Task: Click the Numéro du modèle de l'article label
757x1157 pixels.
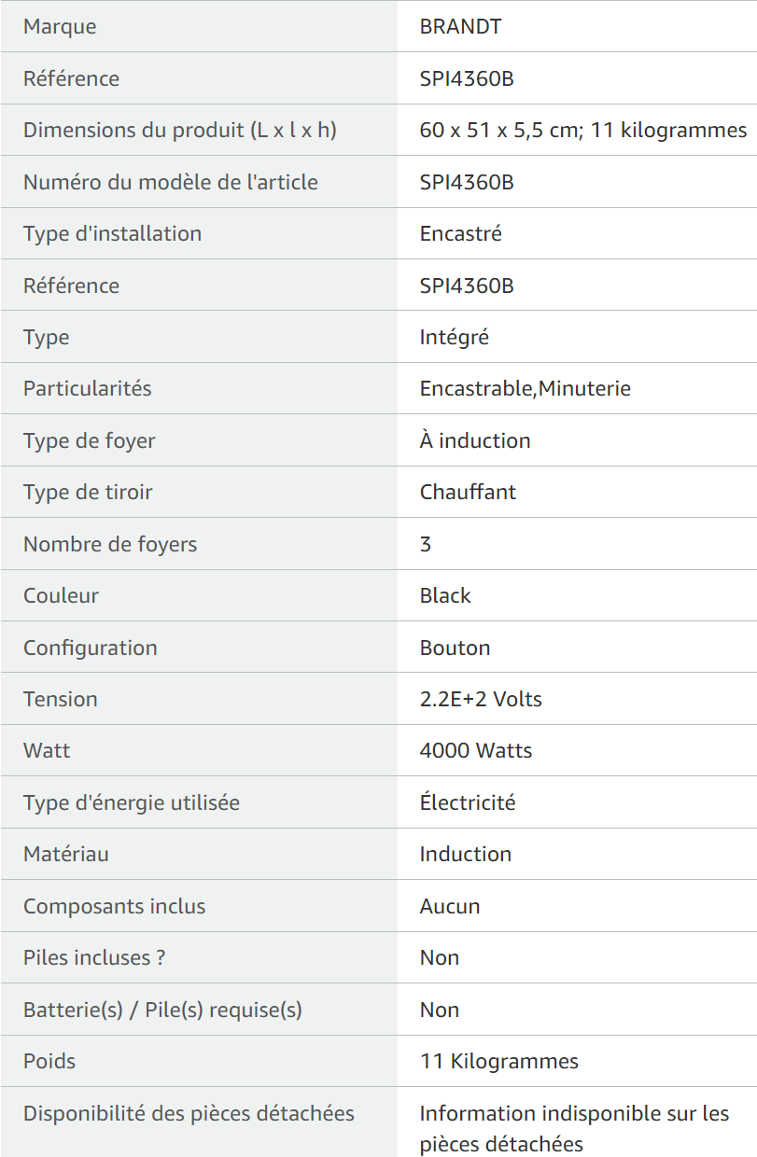Action: pos(171,182)
